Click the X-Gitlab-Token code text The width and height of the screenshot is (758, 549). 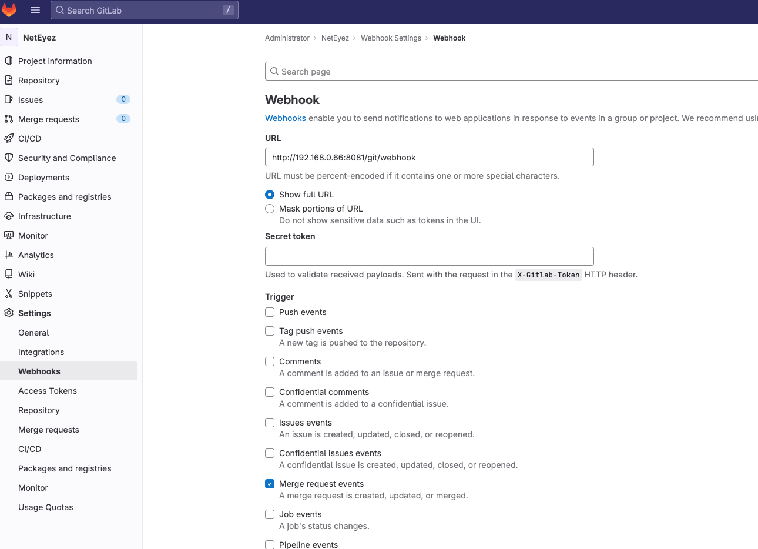click(x=548, y=274)
